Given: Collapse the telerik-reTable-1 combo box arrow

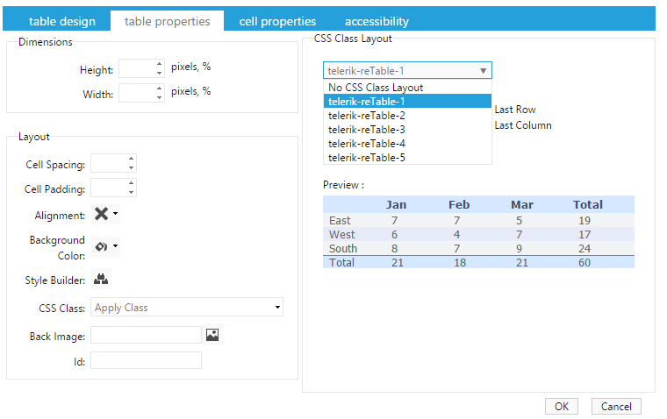Looking at the screenshot, I should 484,70.
